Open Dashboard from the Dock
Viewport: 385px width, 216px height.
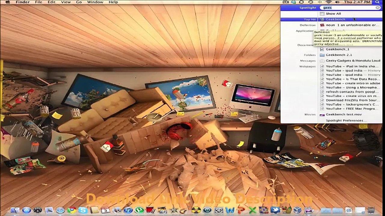coord(38,210)
